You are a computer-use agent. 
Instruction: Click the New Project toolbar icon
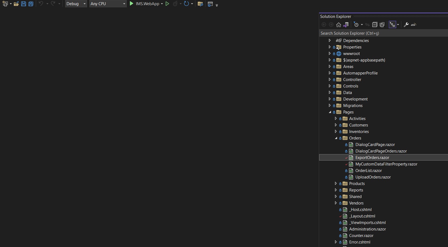tap(5, 4)
